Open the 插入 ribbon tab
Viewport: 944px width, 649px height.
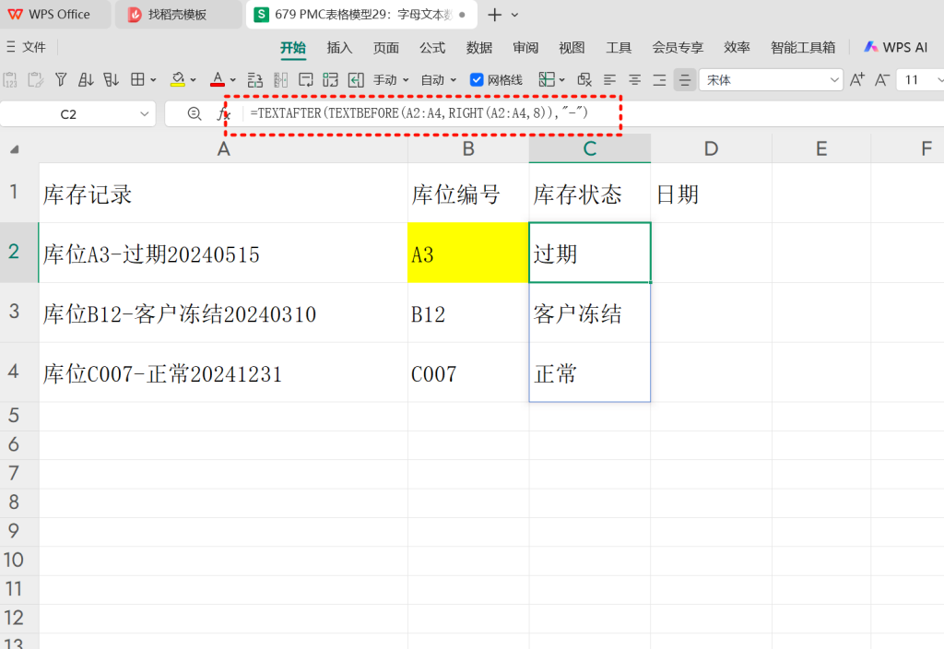pos(339,48)
